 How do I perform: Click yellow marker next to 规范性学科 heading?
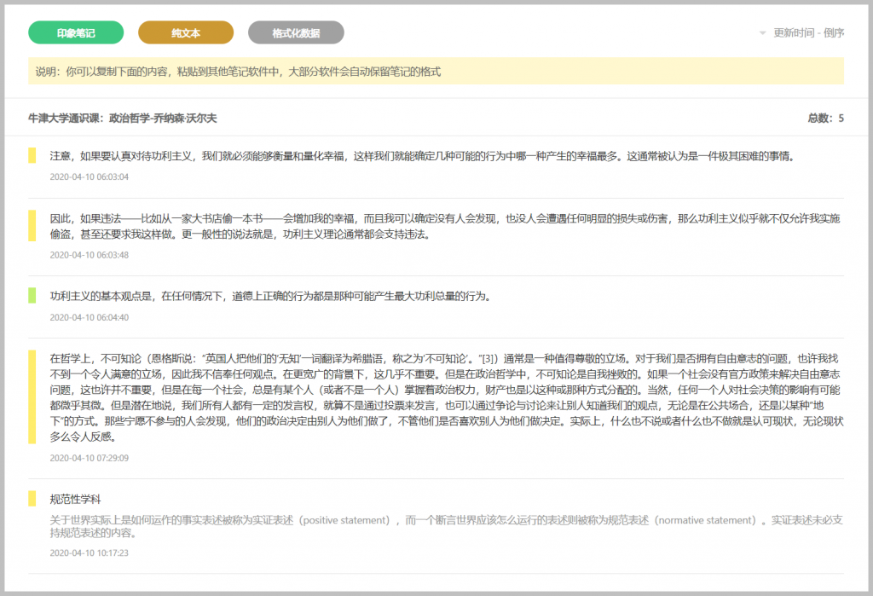32,499
